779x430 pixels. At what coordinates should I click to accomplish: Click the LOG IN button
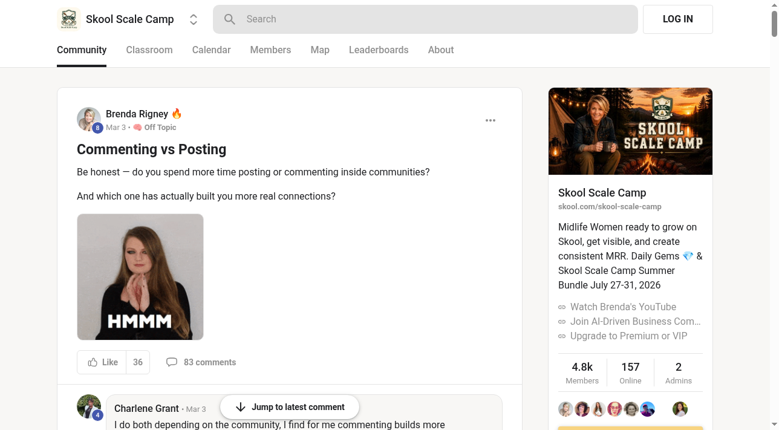[678, 19]
